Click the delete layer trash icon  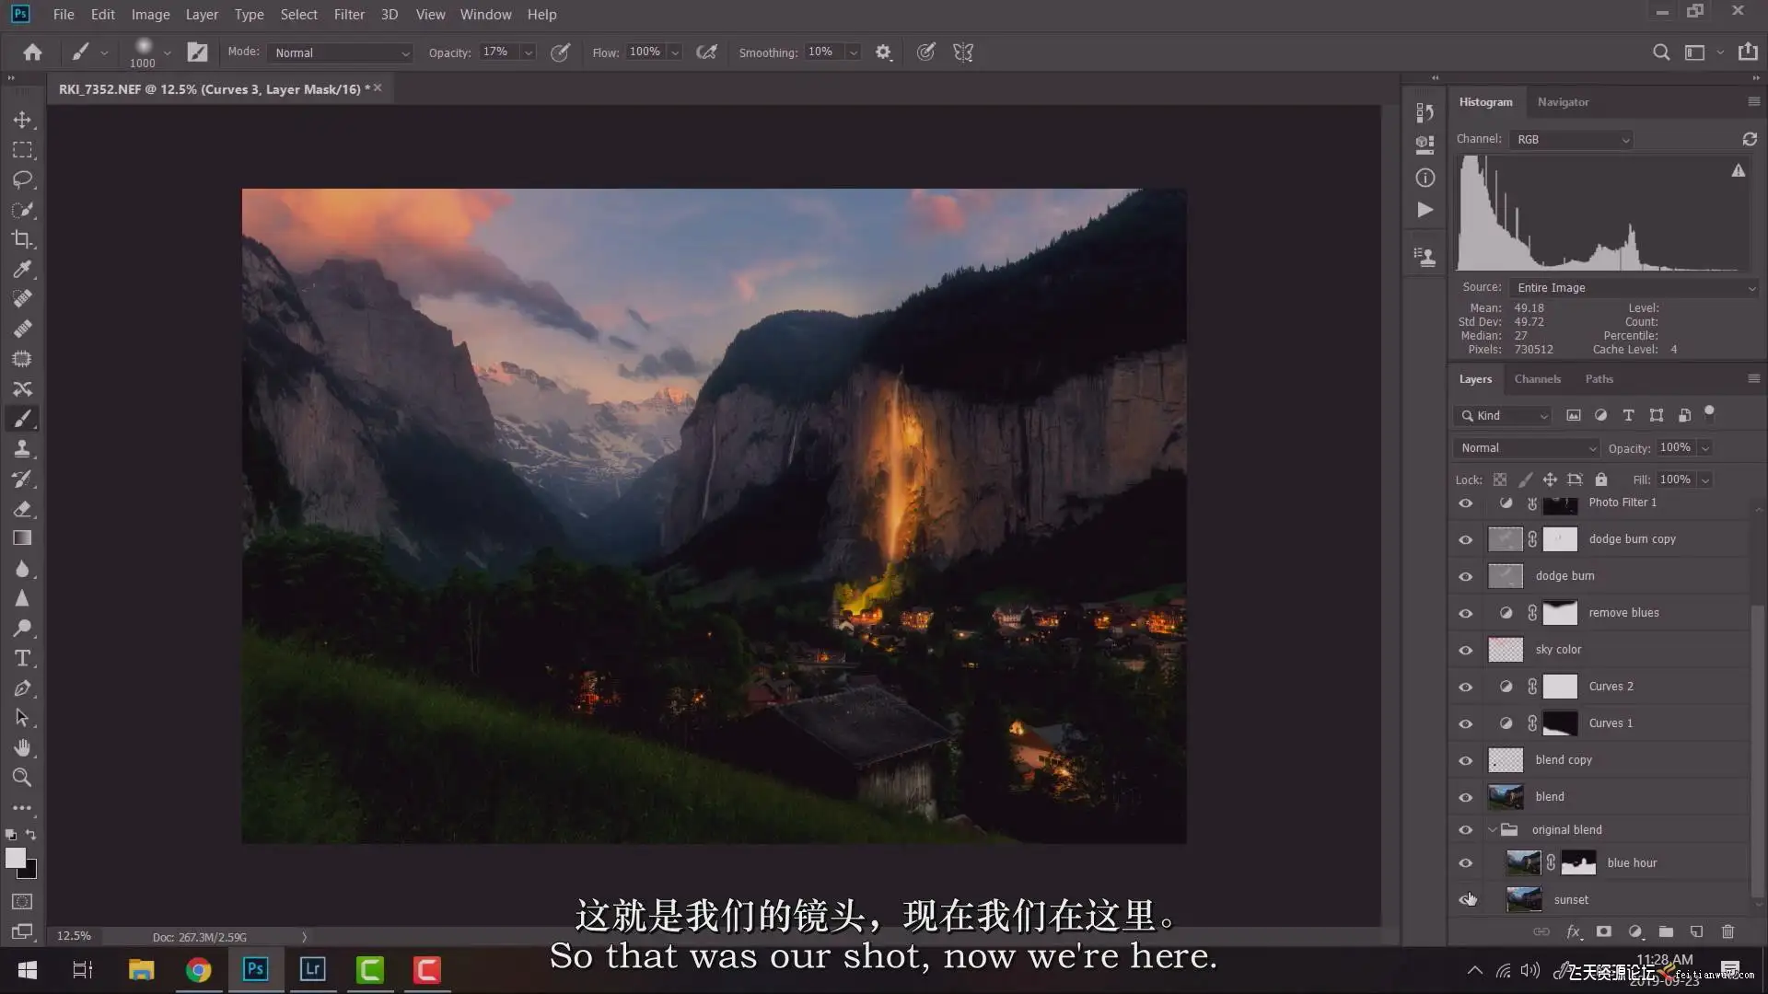pos(1727,931)
